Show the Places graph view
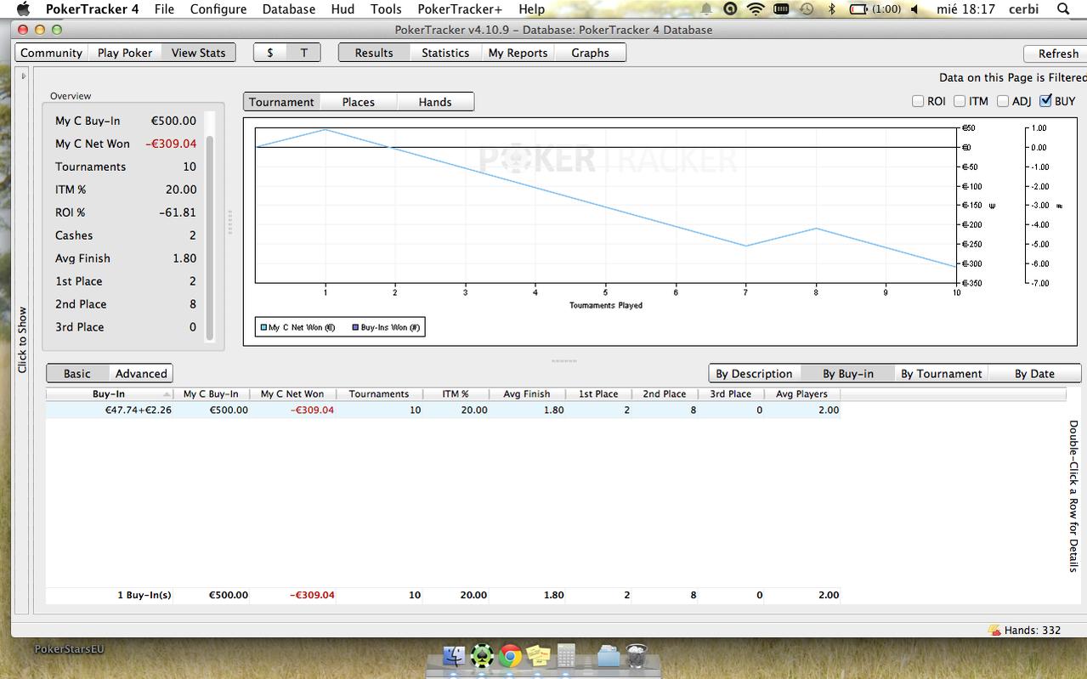The width and height of the screenshot is (1087, 679). 359,102
